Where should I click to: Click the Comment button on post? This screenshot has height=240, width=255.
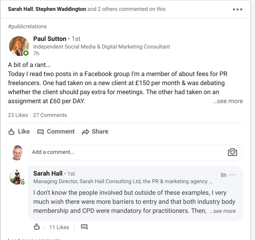pos(56,131)
